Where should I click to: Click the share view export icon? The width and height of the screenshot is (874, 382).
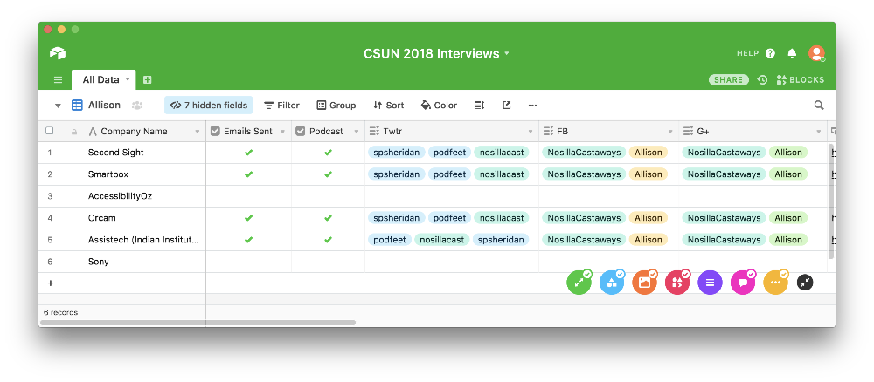point(506,105)
